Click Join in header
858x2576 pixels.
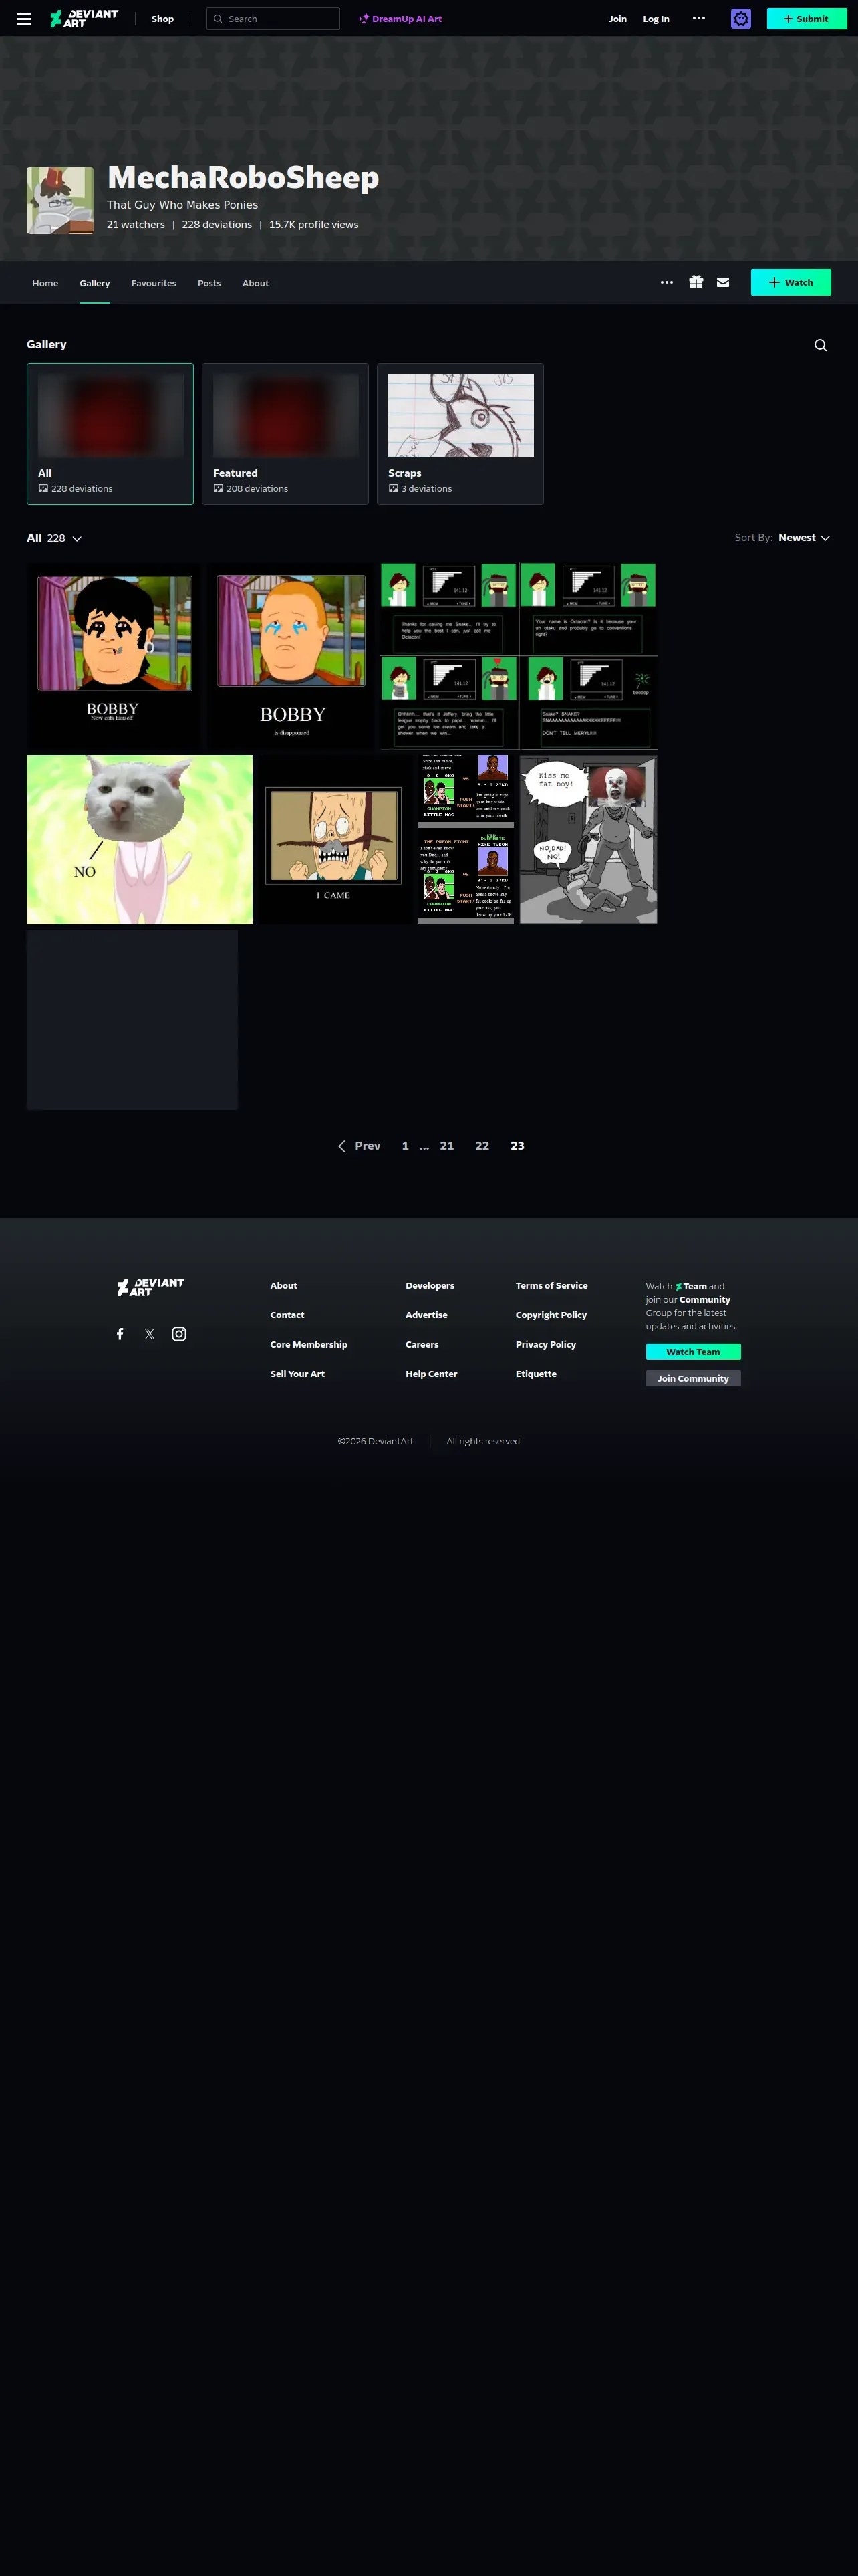618,19
